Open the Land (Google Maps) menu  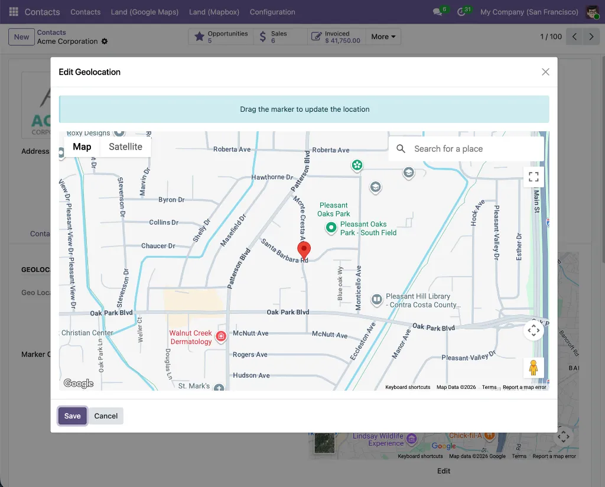coord(145,12)
